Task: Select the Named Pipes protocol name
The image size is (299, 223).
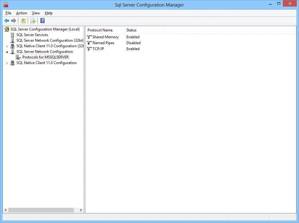Action: coord(103,43)
